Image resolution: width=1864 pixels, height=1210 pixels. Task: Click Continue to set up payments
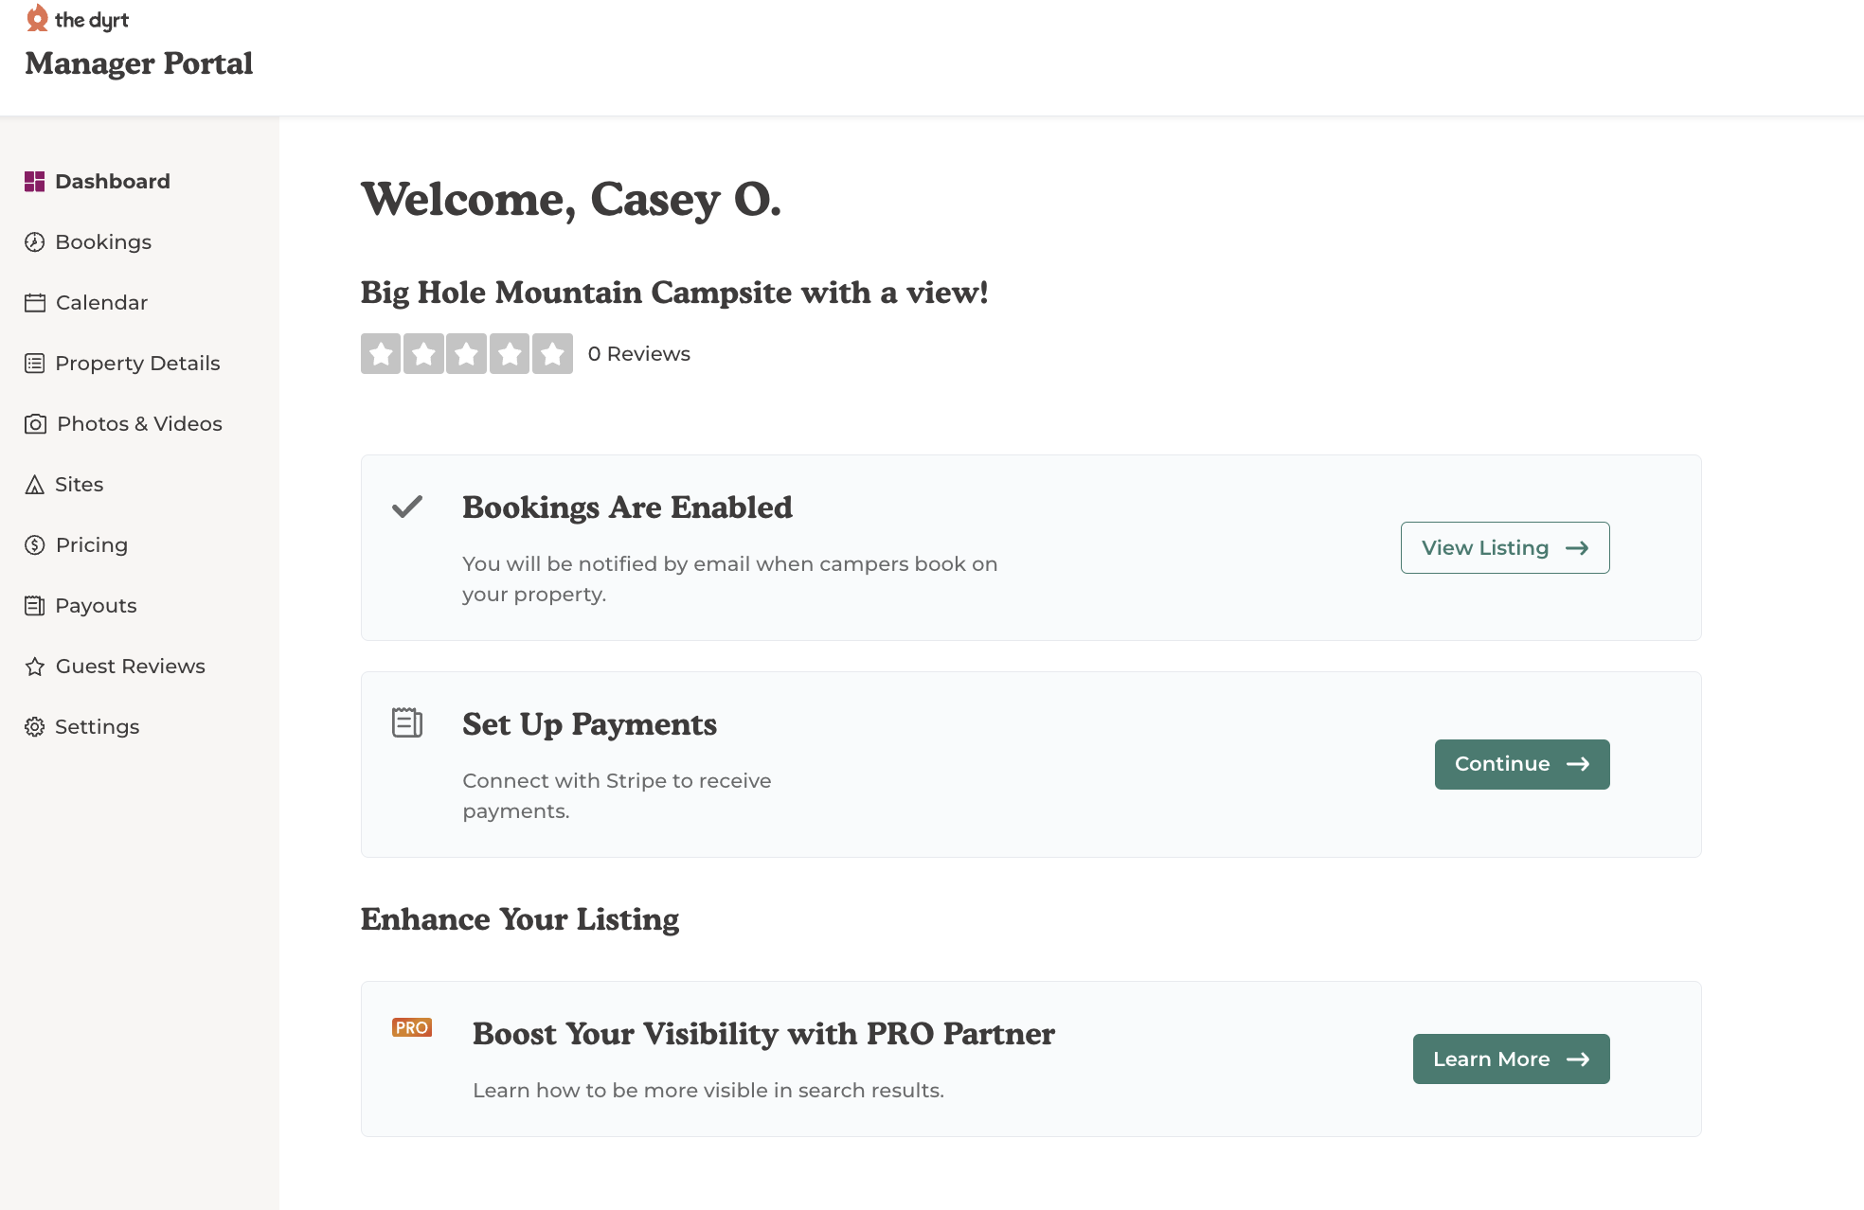coord(1522,764)
